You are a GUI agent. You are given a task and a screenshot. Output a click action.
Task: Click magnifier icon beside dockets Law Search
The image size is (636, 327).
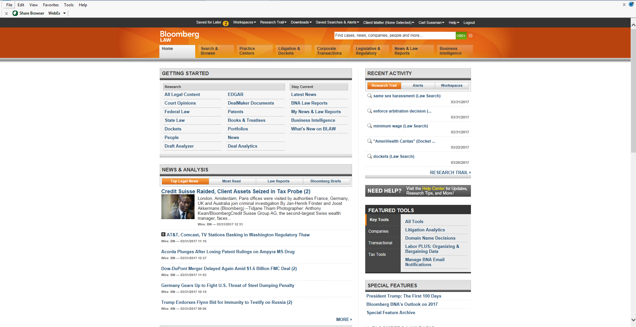(x=370, y=156)
